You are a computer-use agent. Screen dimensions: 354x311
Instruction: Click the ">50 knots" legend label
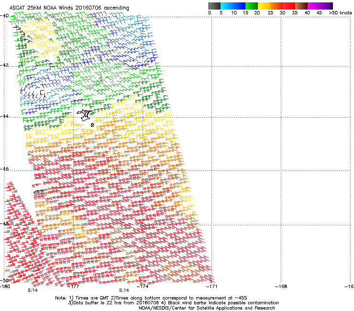pos(340,13)
